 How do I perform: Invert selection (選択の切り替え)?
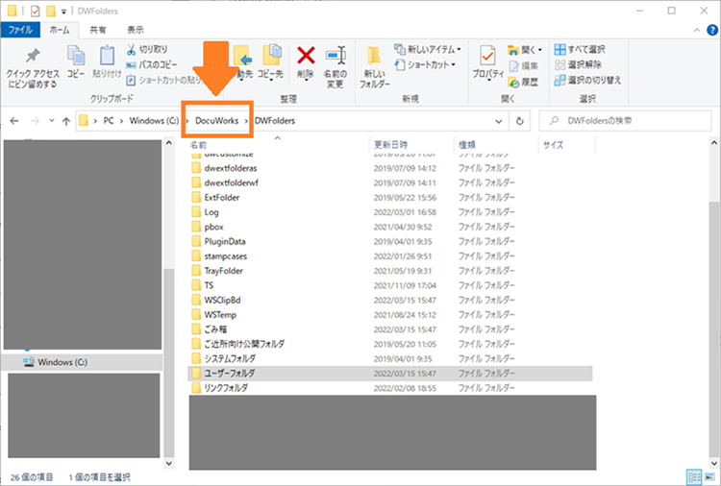[587, 80]
